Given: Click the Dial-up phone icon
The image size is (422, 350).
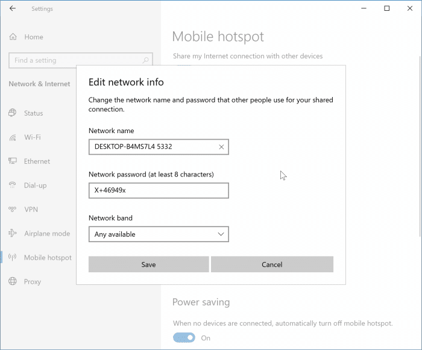Looking at the screenshot, I should pos(13,185).
